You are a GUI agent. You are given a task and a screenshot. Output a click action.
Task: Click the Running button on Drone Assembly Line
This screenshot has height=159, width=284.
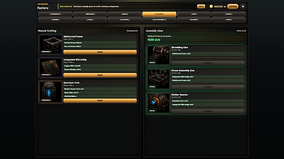click(x=208, y=87)
